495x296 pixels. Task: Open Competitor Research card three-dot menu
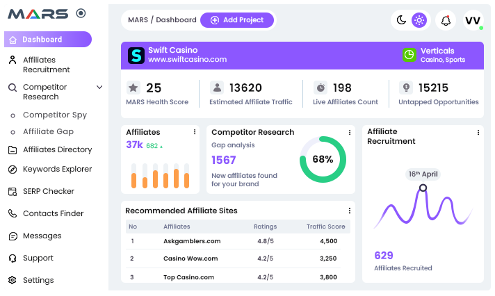pyautogui.click(x=349, y=132)
